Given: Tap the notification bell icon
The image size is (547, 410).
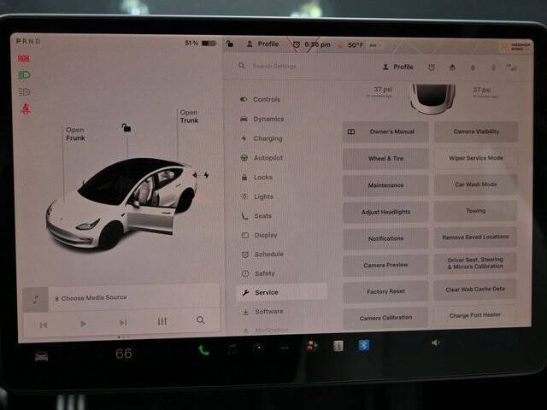Looking at the screenshot, I should (x=473, y=67).
